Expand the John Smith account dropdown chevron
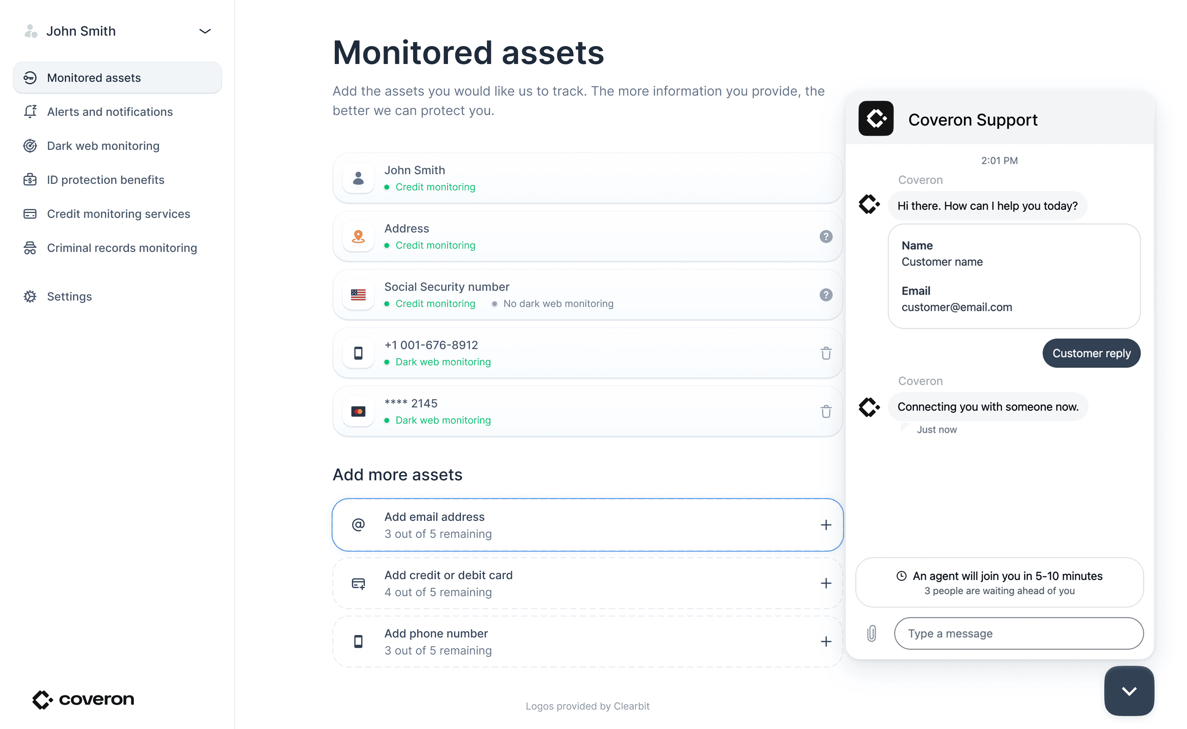Viewport: 1187px width, 729px height. pos(205,31)
